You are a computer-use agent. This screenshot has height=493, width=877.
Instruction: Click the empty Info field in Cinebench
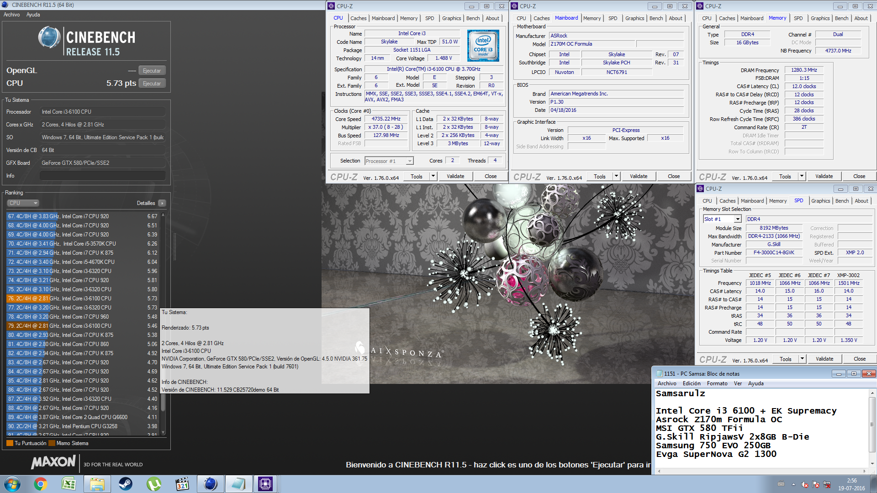[103, 176]
